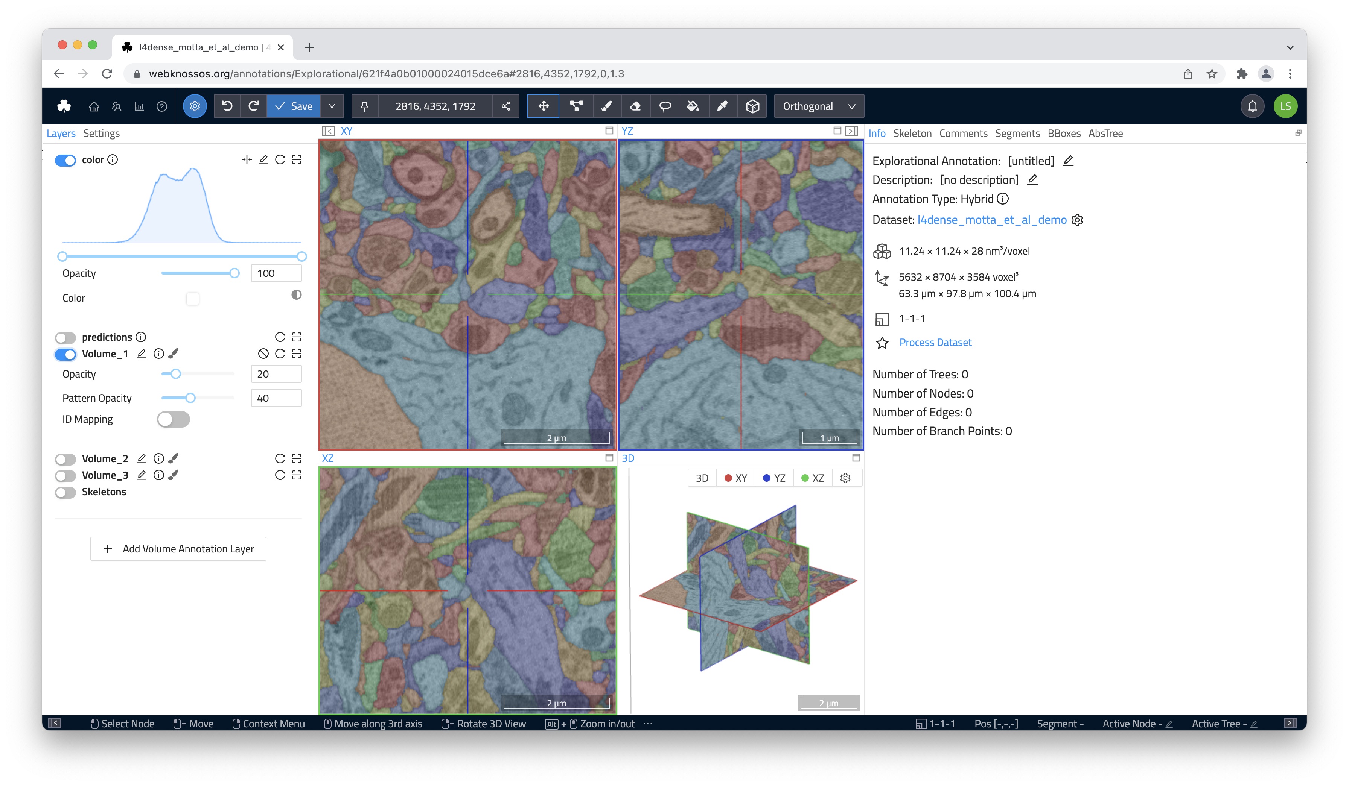The width and height of the screenshot is (1349, 786).
Task: Click the 3D view button
Action: click(x=702, y=478)
